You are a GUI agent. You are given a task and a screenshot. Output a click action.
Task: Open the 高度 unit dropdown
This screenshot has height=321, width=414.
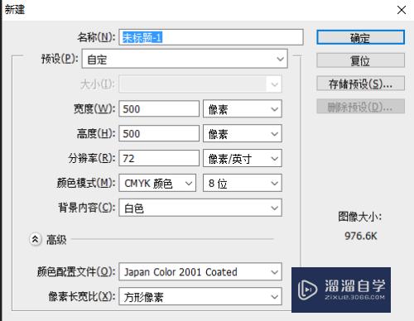pos(243,133)
